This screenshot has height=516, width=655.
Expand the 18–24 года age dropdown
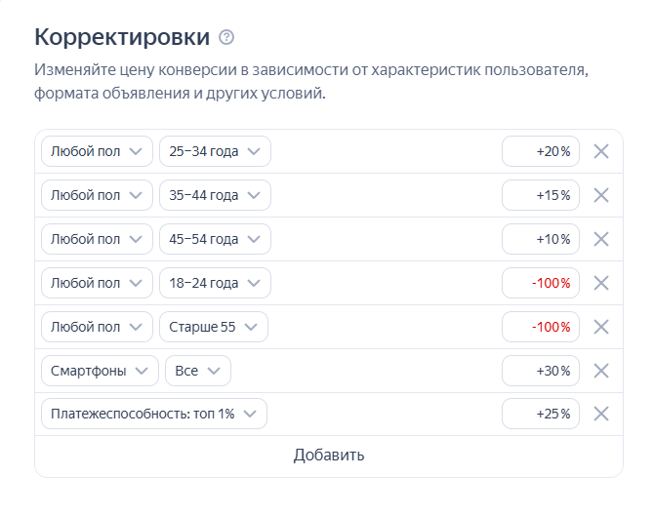click(215, 283)
